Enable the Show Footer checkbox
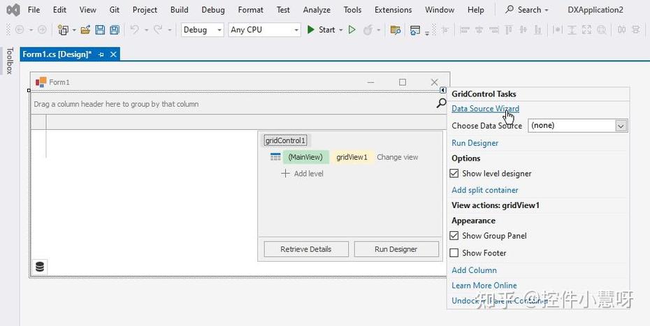 pos(454,253)
